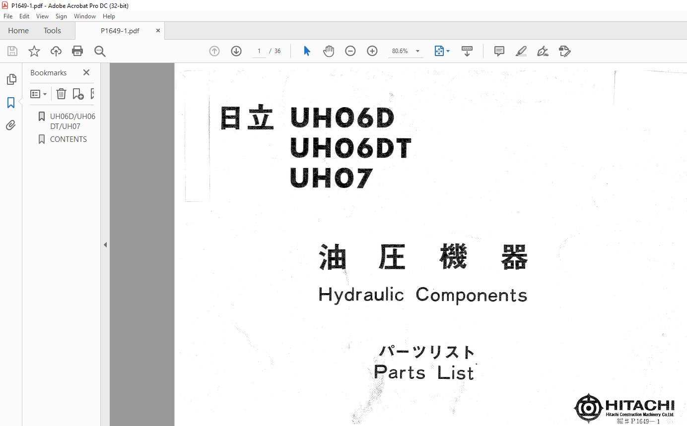Open the Sign document pen tool

point(543,51)
